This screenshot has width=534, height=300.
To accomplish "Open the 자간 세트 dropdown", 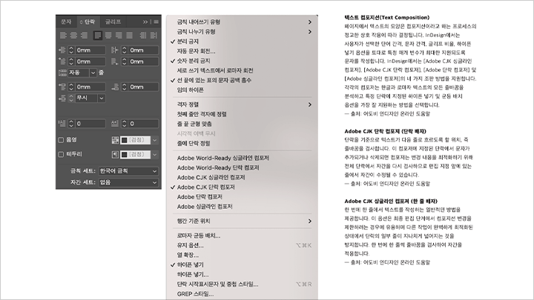I will pyautogui.click(x=128, y=182).
